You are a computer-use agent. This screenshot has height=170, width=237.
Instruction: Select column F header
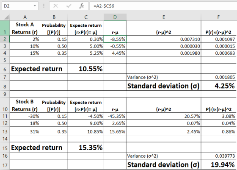(x=218, y=17)
